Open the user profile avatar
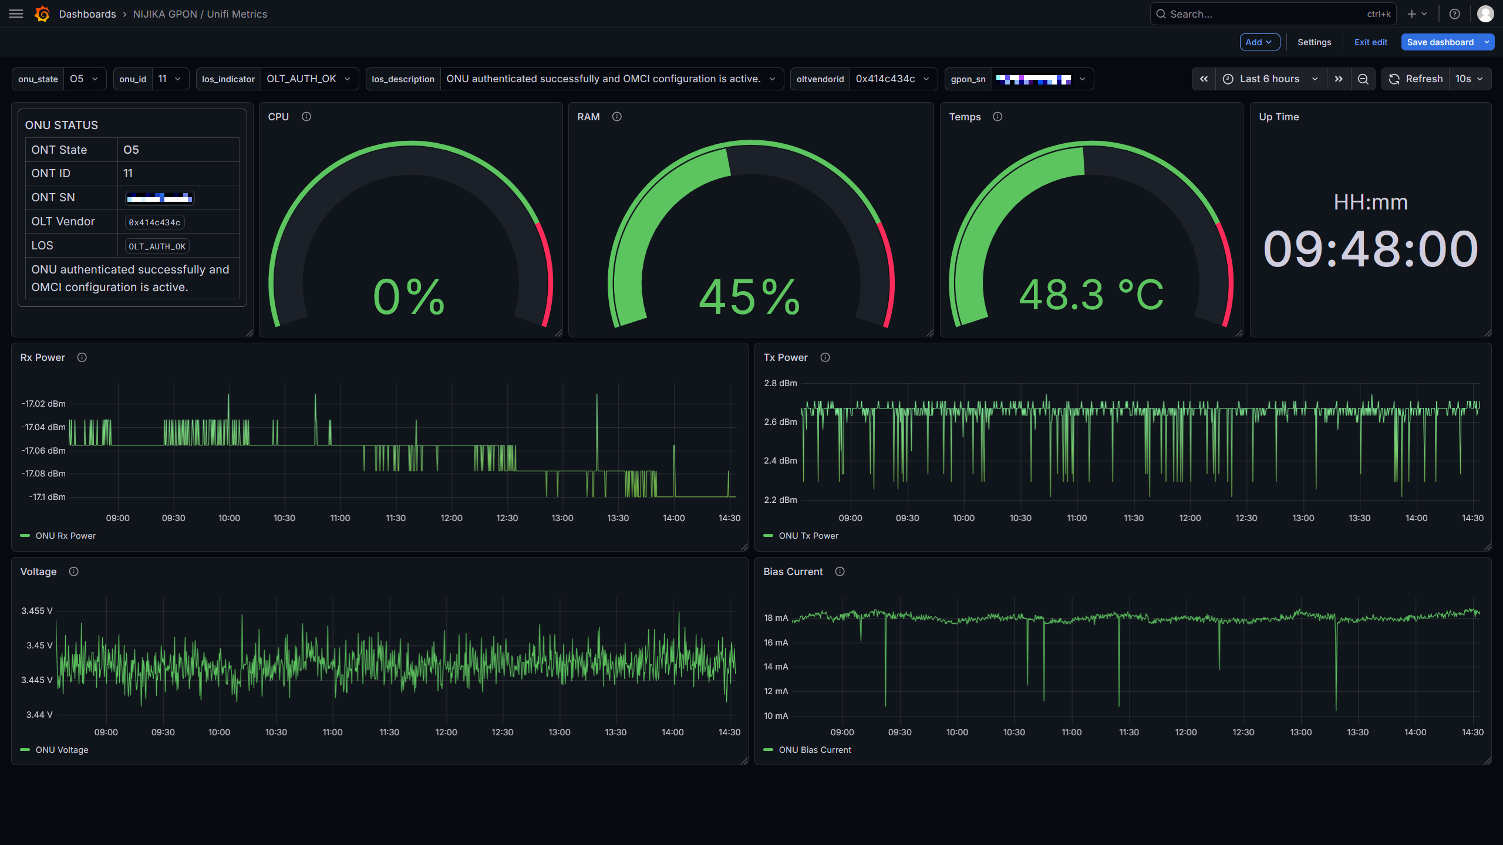This screenshot has width=1503, height=845. click(x=1485, y=13)
